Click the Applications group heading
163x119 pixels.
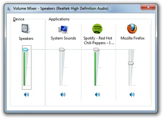pos(59,19)
